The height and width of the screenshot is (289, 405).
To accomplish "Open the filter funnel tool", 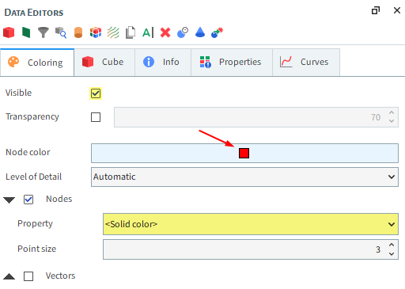I will point(44,32).
